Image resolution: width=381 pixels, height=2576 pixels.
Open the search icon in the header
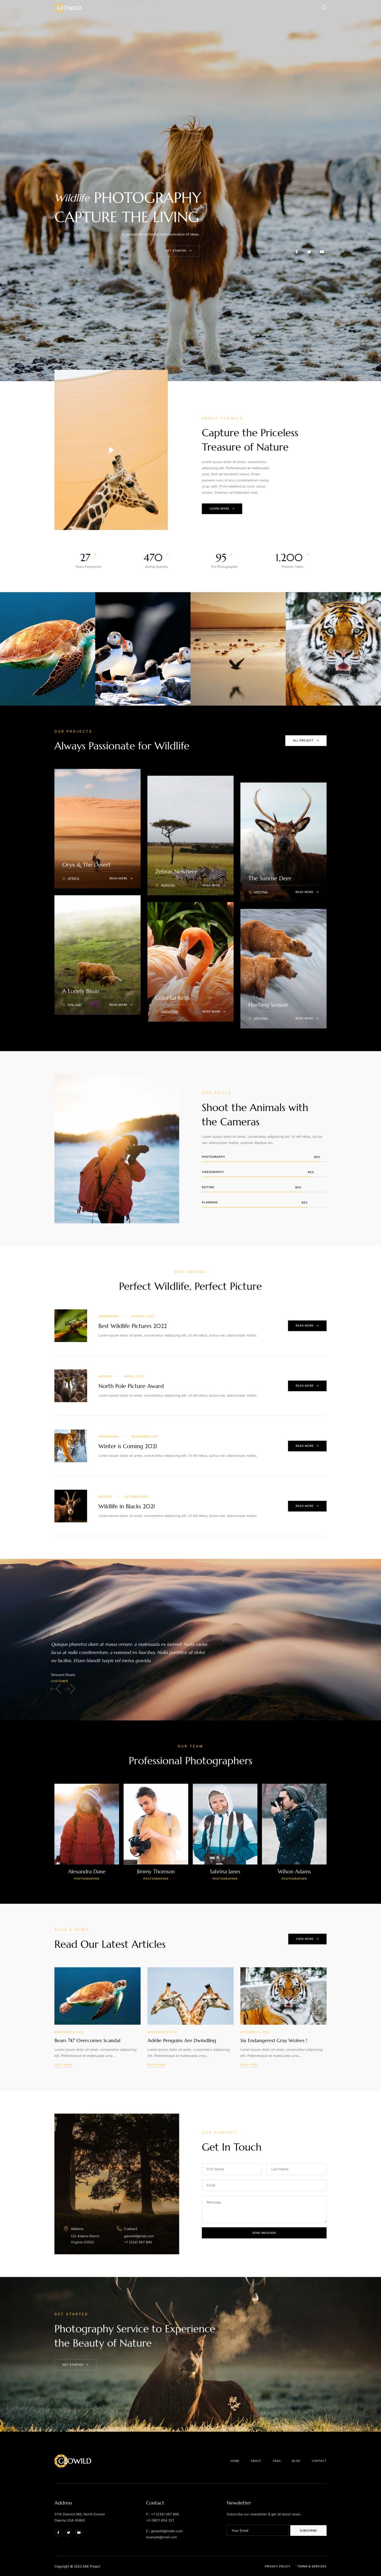point(324,7)
